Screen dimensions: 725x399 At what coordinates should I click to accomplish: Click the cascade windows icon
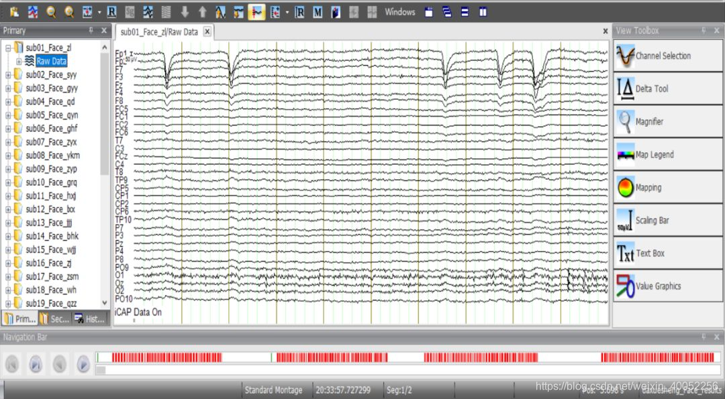446,12
